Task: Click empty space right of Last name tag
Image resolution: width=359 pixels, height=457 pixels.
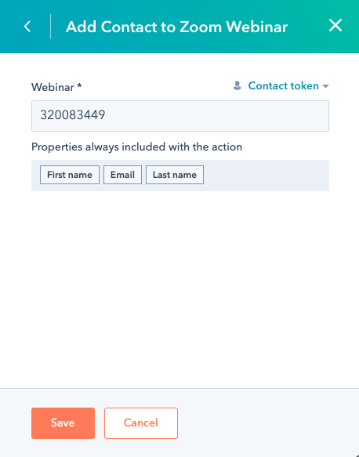Action: click(265, 176)
